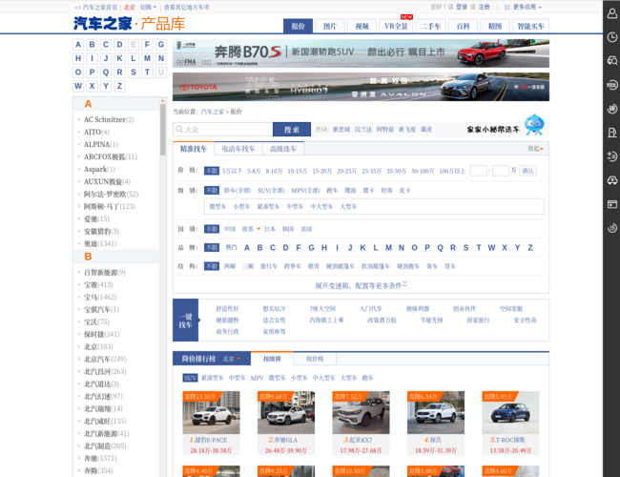Screen dimensions: 620x477
Task: Click the search input showing 大众
Action: point(223,130)
